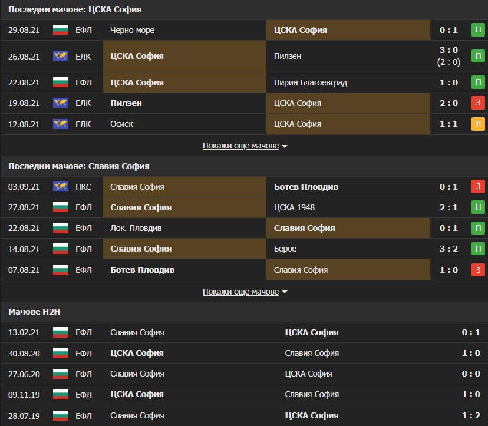Click the red З badge on 07.08.21 row
488x426 pixels.
coord(479,270)
